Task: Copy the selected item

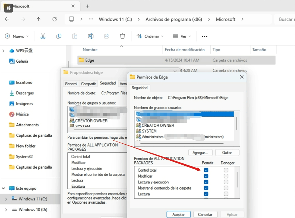Action: click(x=59, y=36)
